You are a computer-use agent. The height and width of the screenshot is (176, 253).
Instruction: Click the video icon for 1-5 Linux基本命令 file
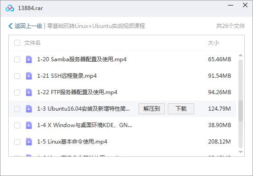tap(29, 142)
